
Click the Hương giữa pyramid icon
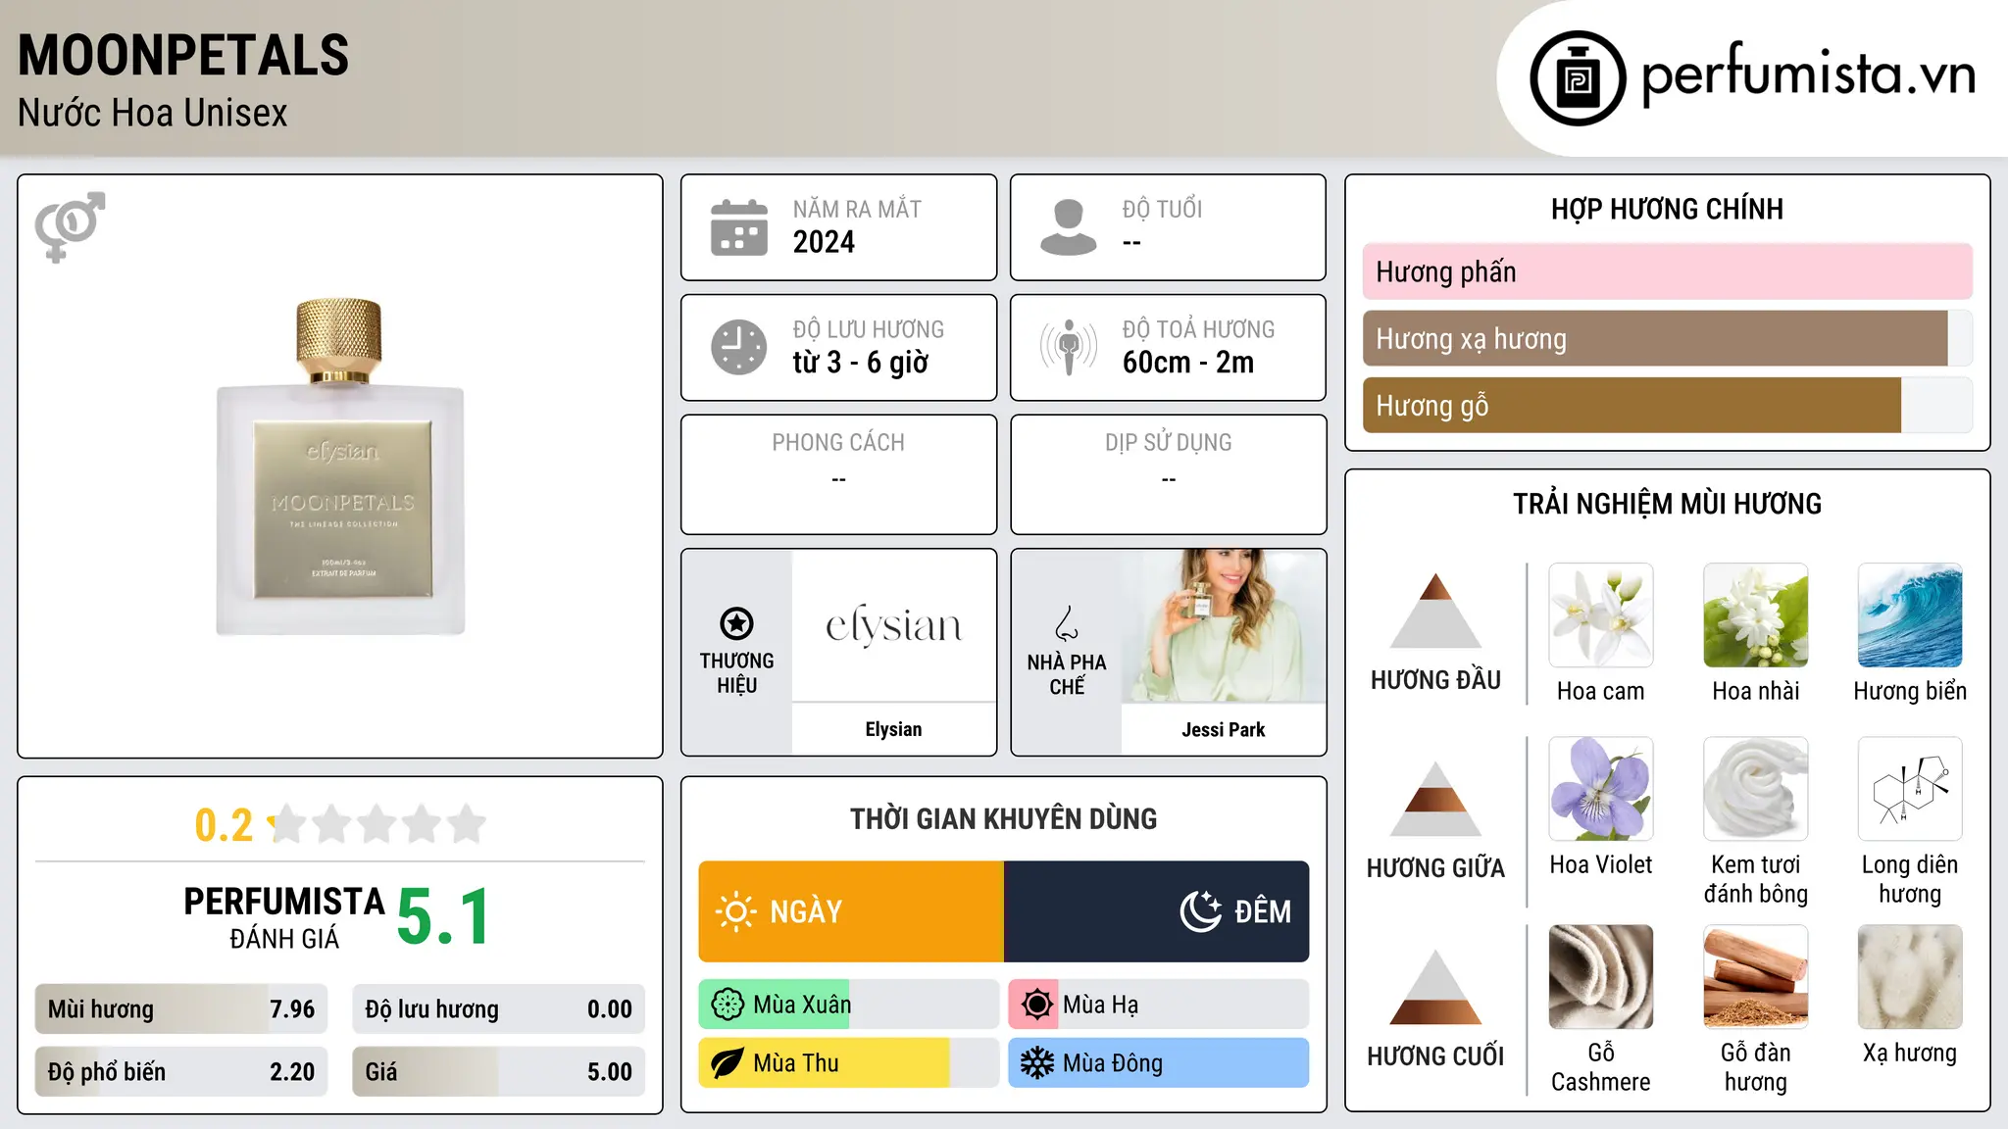(x=1435, y=799)
